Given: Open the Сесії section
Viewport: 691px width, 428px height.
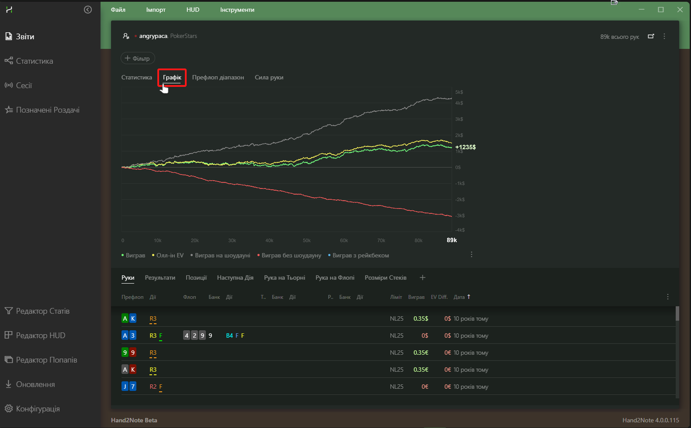Looking at the screenshot, I should point(18,86).
